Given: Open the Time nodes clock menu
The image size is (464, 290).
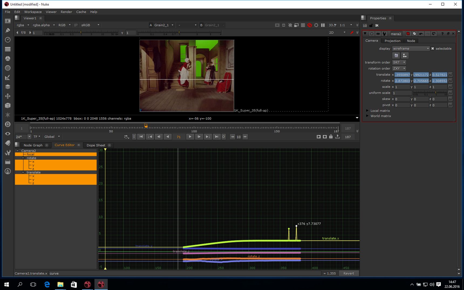Looking at the screenshot, I should point(8,40).
